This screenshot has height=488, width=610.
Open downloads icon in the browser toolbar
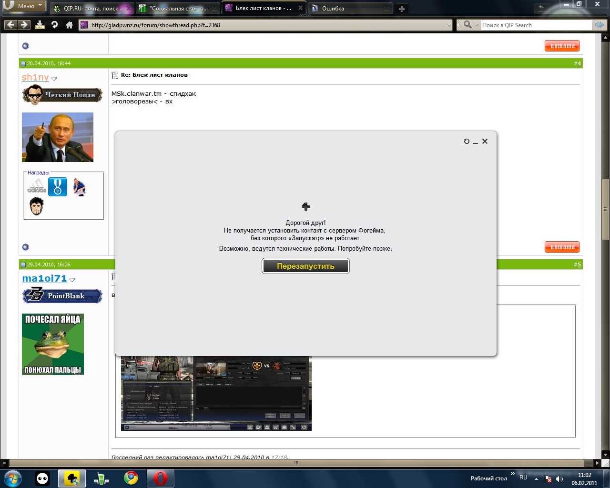click(40, 25)
